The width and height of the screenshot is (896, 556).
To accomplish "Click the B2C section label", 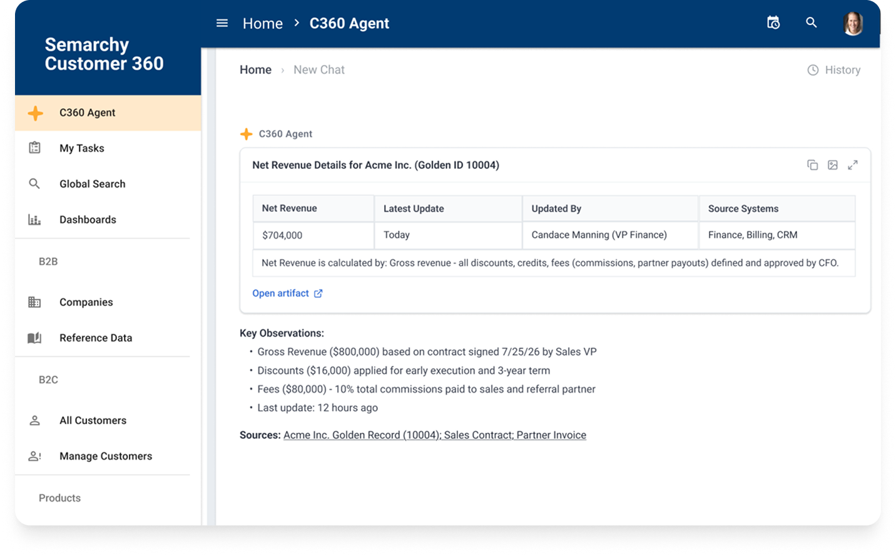I will pos(48,380).
